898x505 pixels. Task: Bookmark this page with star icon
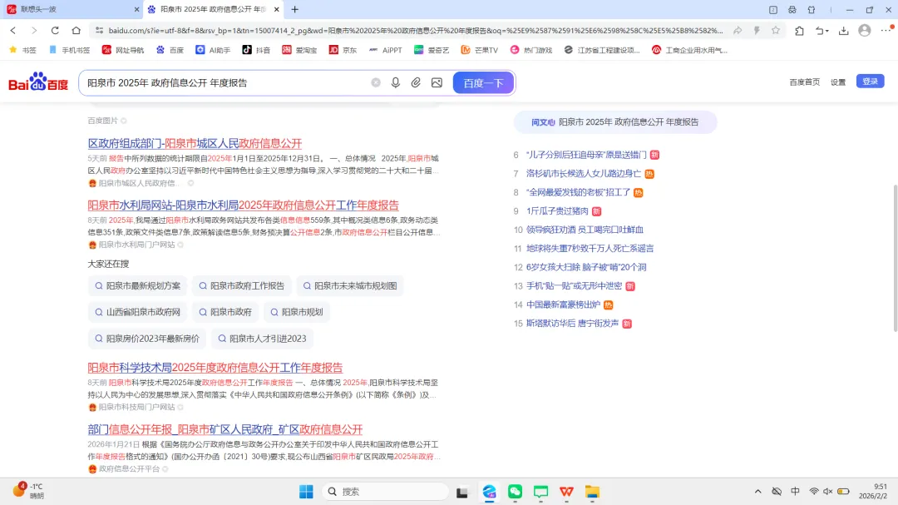776,31
